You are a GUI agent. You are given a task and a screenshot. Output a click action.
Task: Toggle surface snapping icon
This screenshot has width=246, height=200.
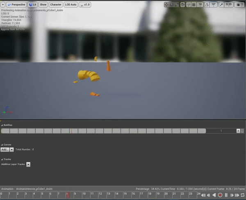coord(189,5)
